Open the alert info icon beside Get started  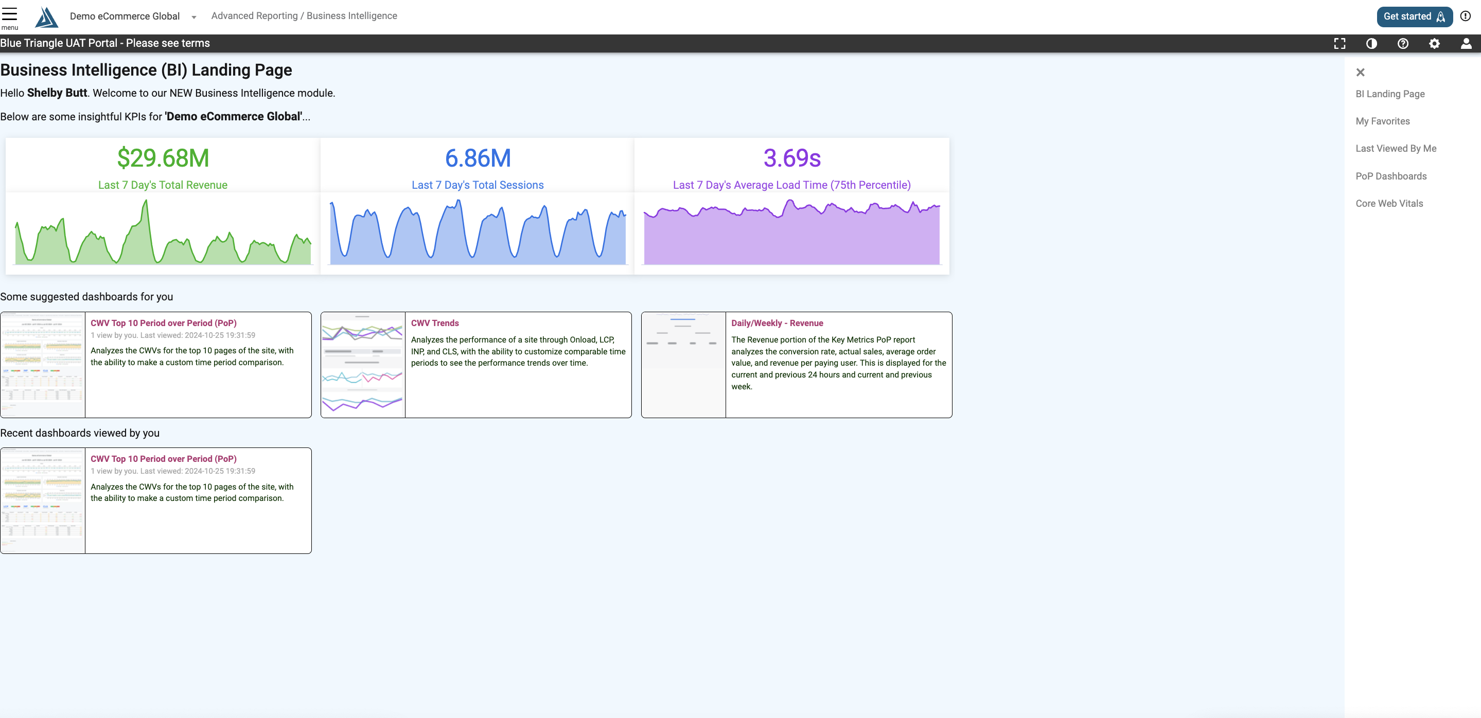[1466, 16]
